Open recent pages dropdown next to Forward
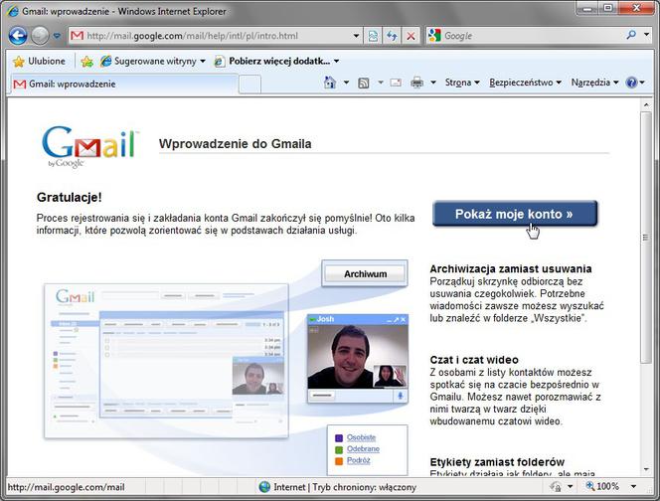This screenshot has width=660, height=501. coord(57,36)
